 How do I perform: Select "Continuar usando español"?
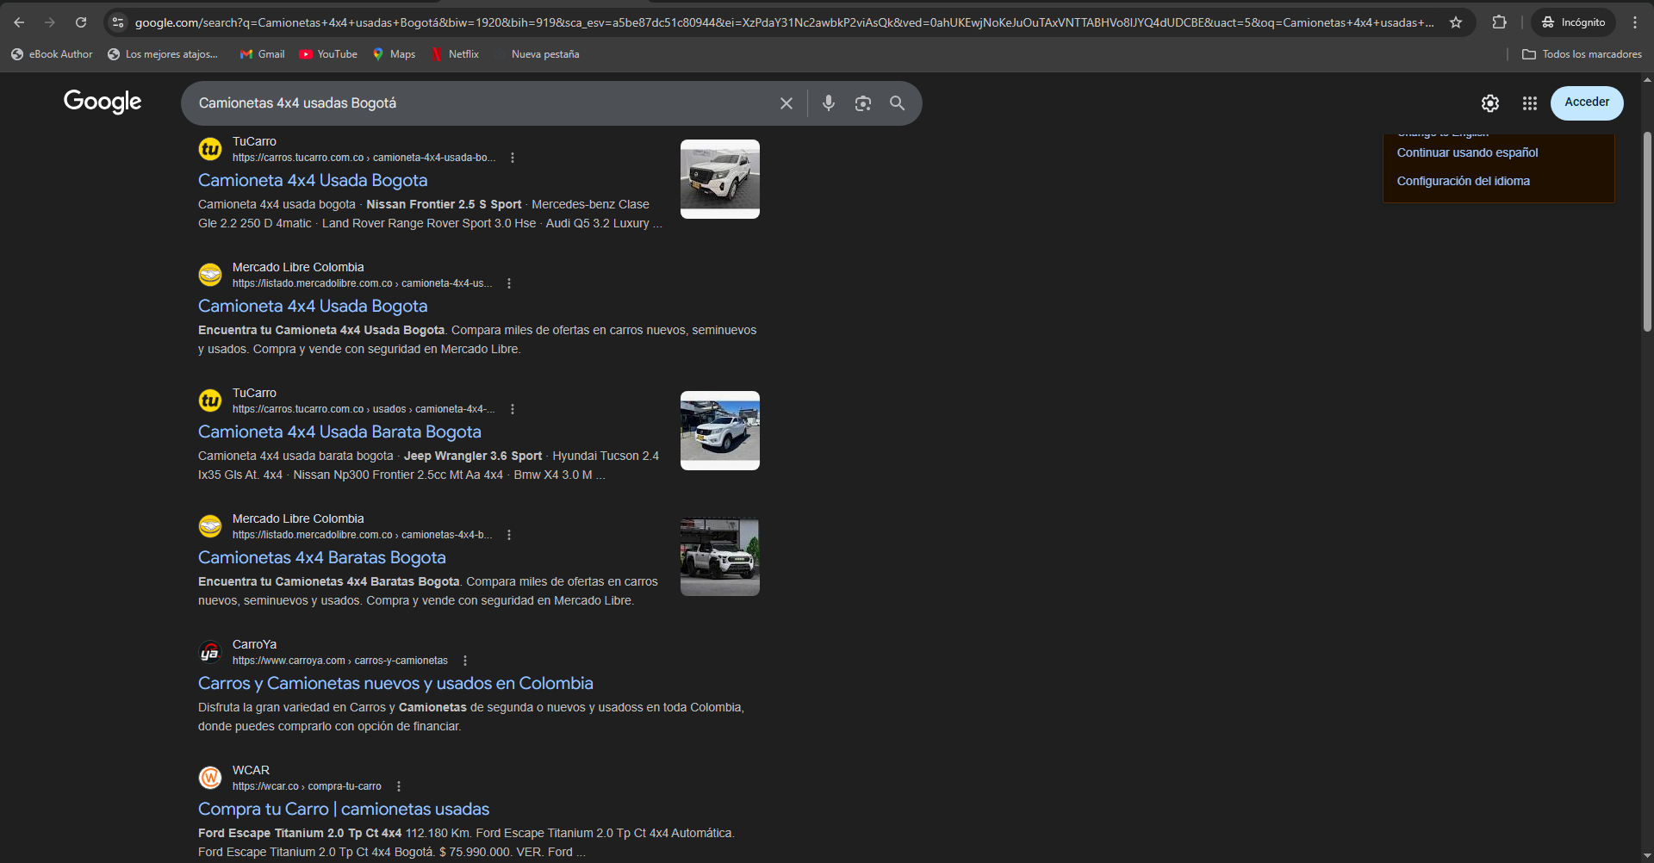click(1467, 152)
